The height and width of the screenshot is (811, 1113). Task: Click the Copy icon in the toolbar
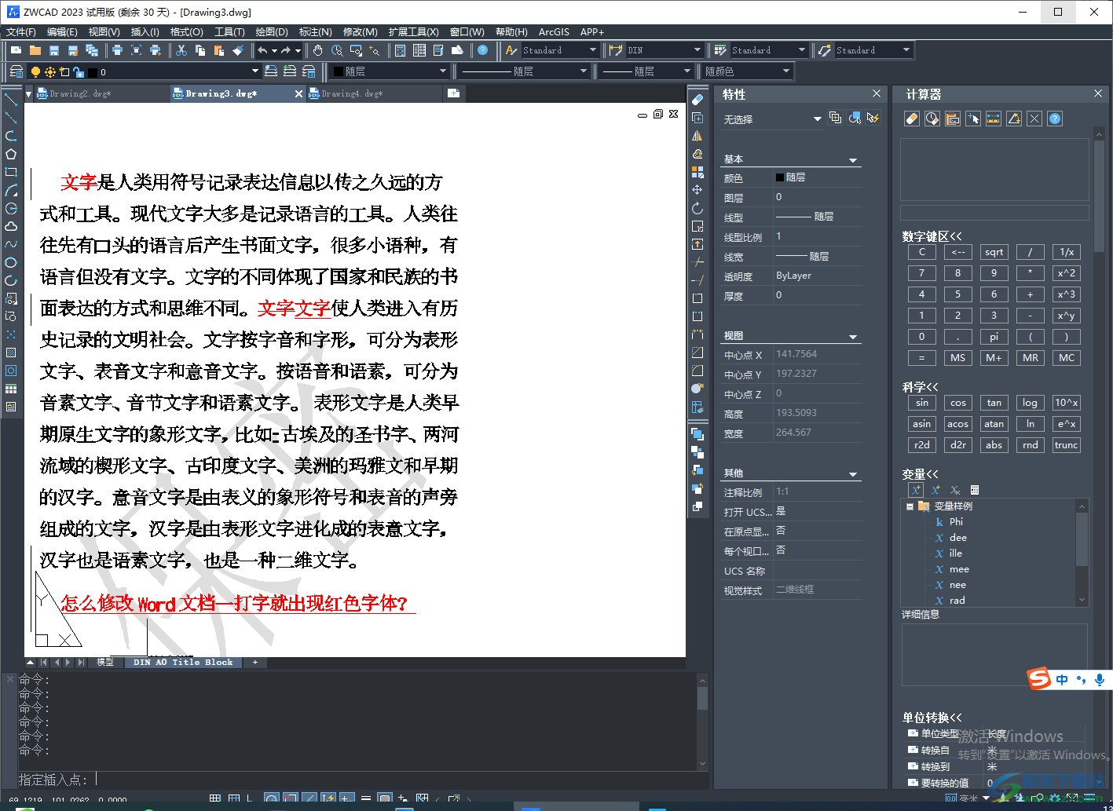tap(200, 50)
